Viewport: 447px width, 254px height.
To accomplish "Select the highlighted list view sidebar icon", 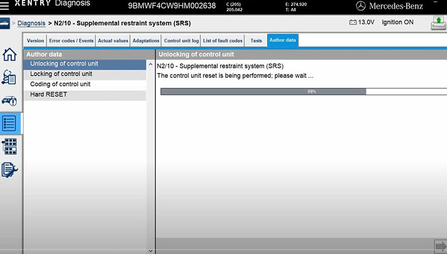I will tap(9, 123).
